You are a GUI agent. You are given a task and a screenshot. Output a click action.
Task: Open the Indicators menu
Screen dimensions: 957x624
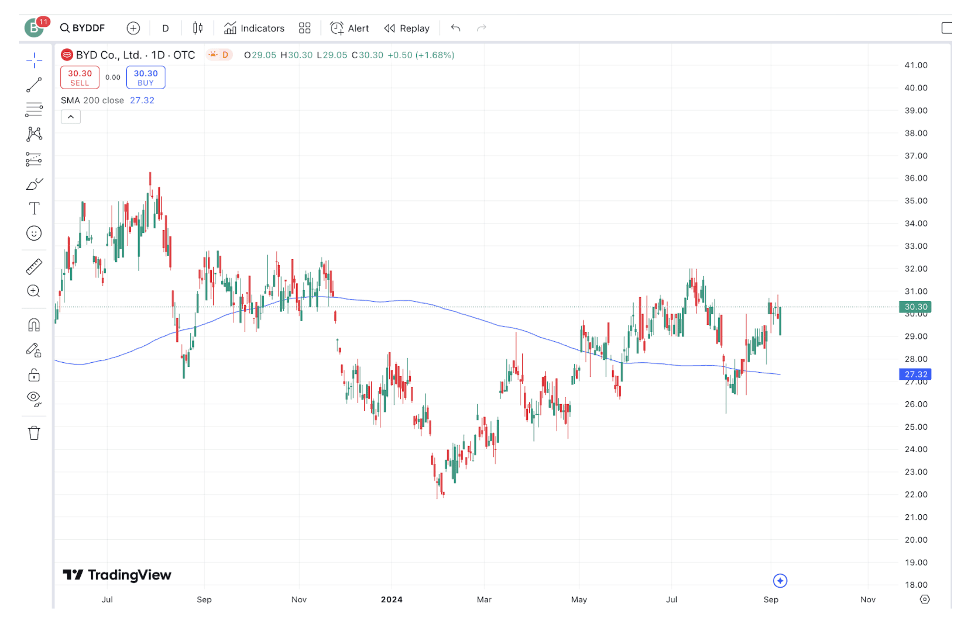(x=254, y=28)
